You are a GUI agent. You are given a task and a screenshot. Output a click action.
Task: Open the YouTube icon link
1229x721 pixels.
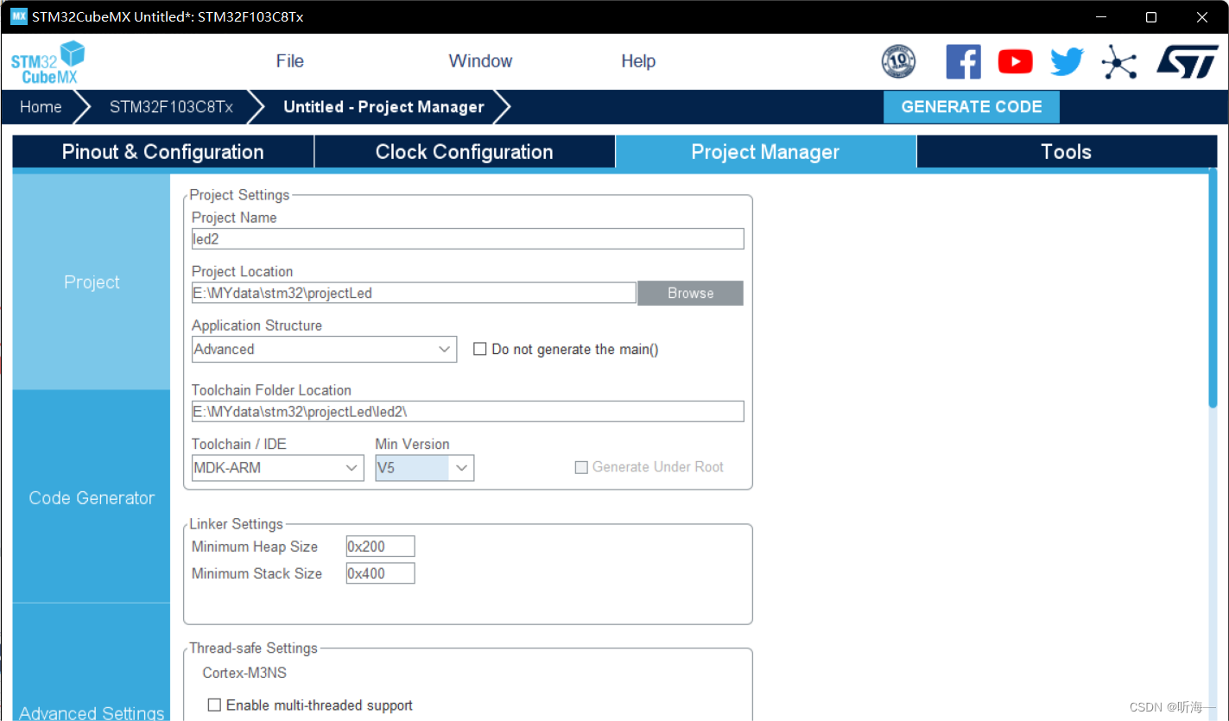1015,61
